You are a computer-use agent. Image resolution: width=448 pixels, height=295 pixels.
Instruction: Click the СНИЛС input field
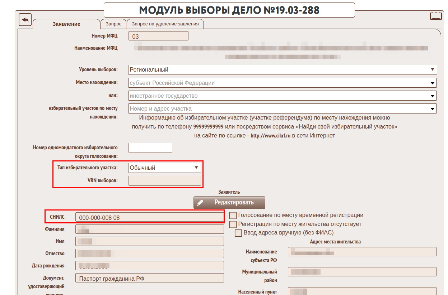149,218
